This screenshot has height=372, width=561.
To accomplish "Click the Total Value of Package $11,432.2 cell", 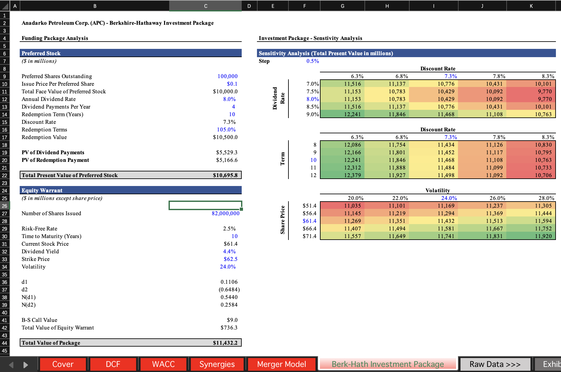I will [x=225, y=343].
